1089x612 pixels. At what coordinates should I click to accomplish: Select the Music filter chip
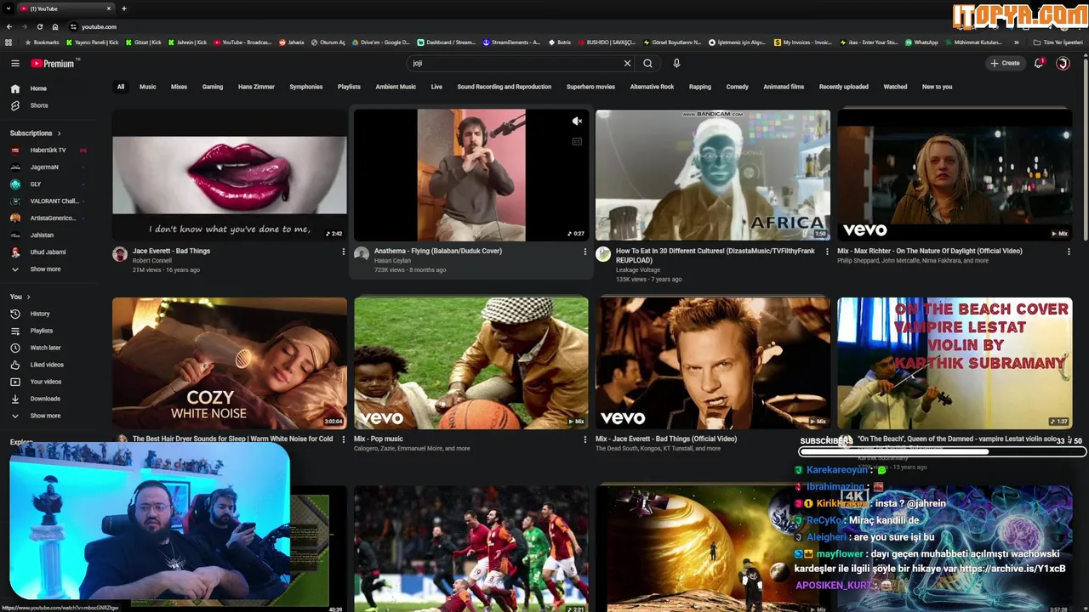tap(148, 87)
